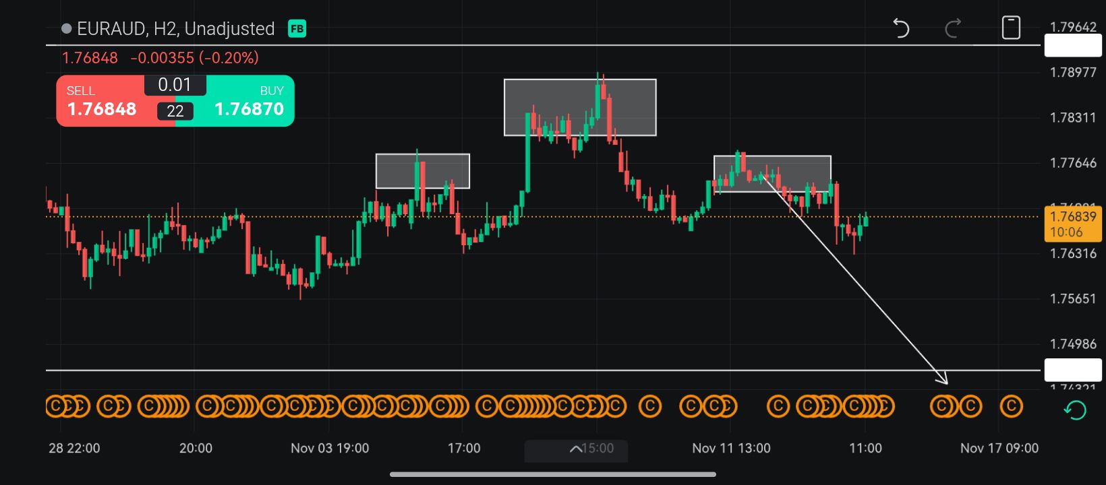Select the leftmost small grey rectangle zone

pyautogui.click(x=422, y=171)
